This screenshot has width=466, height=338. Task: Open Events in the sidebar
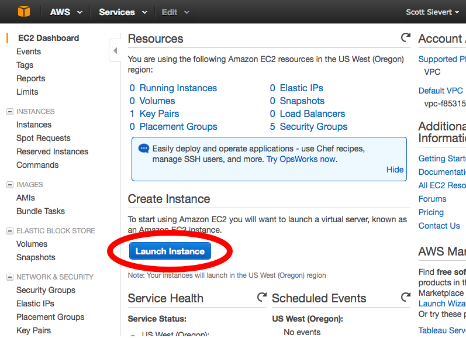pyautogui.click(x=29, y=51)
